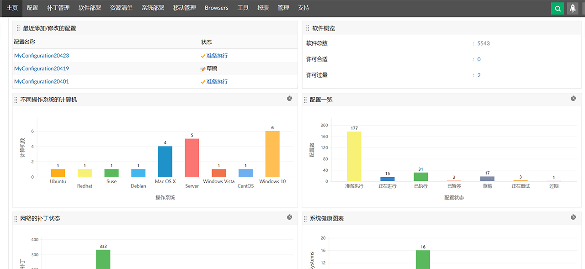Click the green search icon button
This screenshot has width=585, height=269.
click(x=557, y=8)
